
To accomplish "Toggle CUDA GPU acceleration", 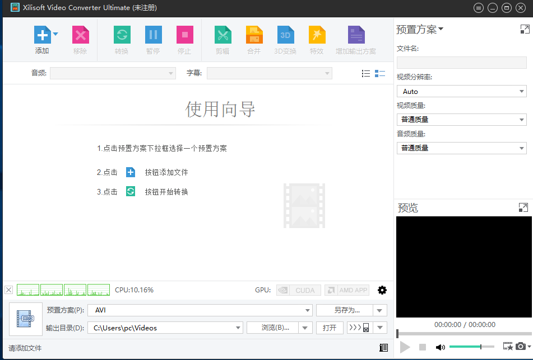I will tap(298, 290).
